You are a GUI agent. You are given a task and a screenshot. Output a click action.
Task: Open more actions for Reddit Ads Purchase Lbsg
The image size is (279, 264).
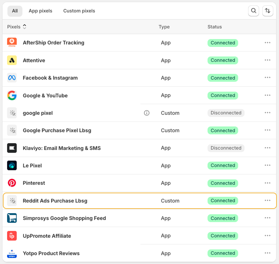click(x=267, y=200)
